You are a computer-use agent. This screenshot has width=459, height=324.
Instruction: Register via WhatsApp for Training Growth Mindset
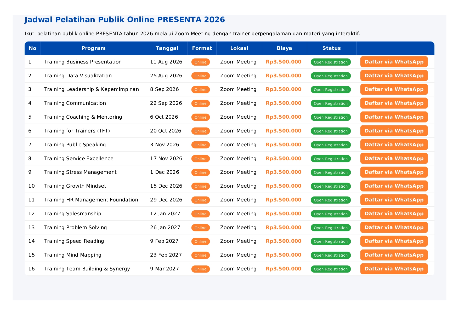[394, 186]
